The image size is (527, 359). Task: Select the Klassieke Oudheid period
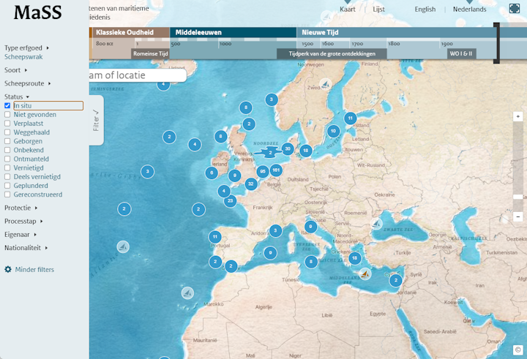(x=130, y=32)
